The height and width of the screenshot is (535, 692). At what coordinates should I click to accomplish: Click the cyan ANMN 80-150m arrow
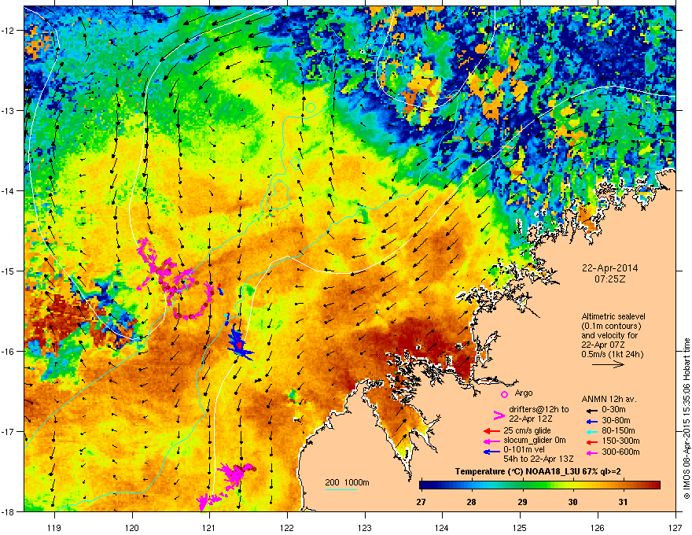click(591, 431)
